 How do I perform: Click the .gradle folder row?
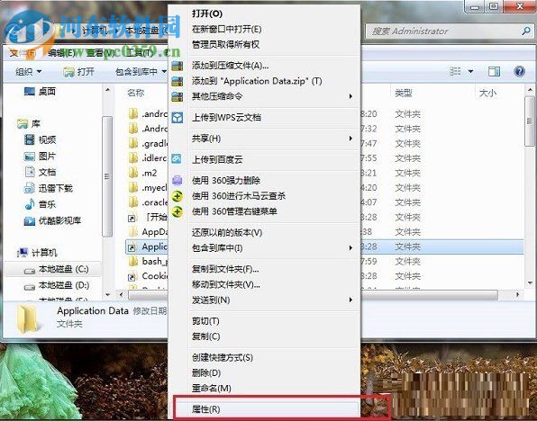pyautogui.click(x=147, y=143)
